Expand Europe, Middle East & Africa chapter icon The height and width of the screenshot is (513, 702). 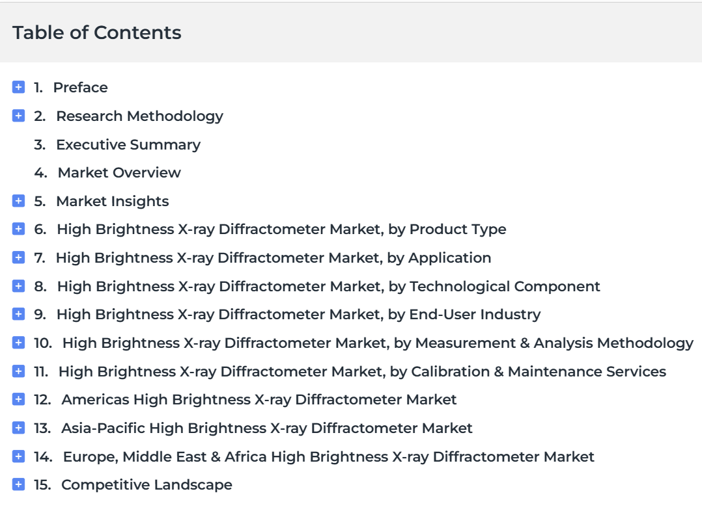coord(18,456)
